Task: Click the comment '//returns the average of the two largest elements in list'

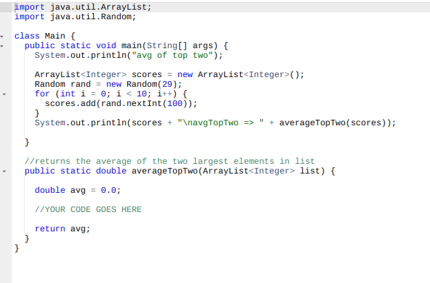Action: 170,161
